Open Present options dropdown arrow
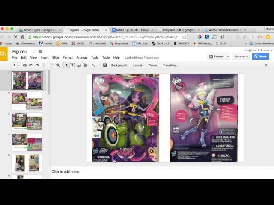 point(228,56)
